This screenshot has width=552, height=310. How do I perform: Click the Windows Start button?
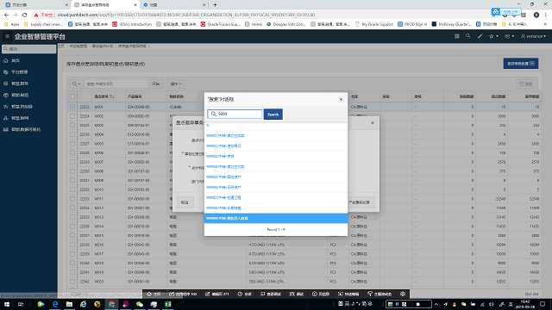(7, 304)
